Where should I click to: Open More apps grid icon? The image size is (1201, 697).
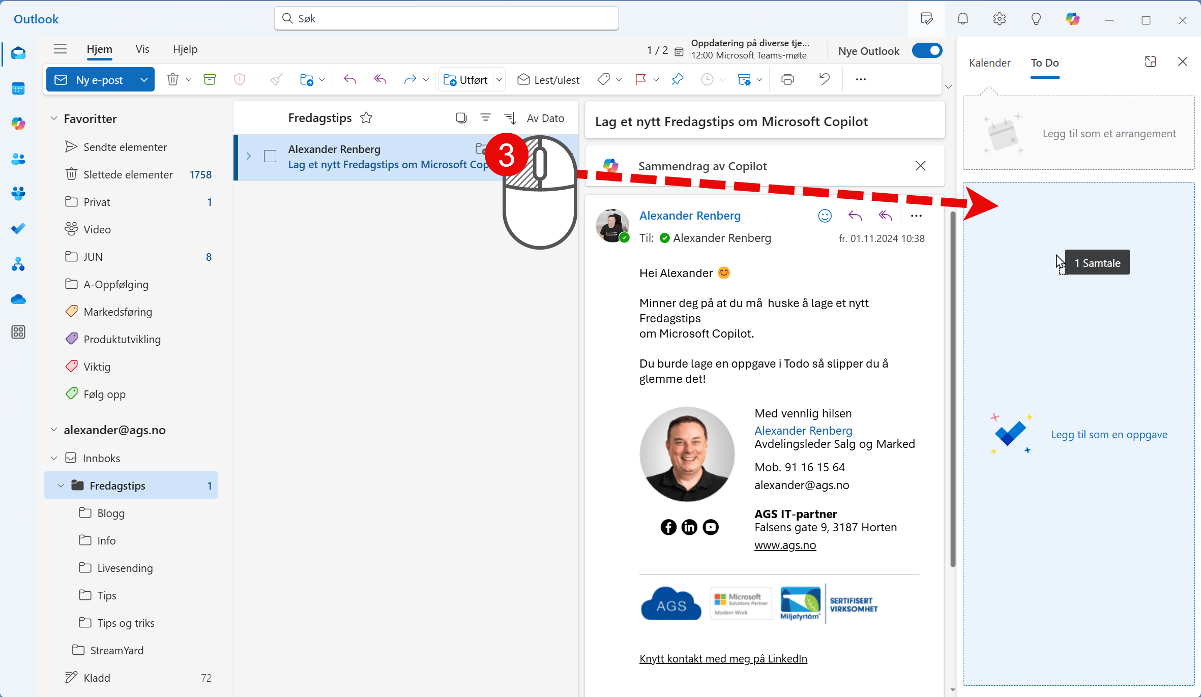18,332
